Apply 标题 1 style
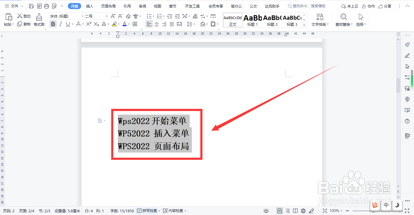This screenshot has height=215, width=414. coord(252,20)
